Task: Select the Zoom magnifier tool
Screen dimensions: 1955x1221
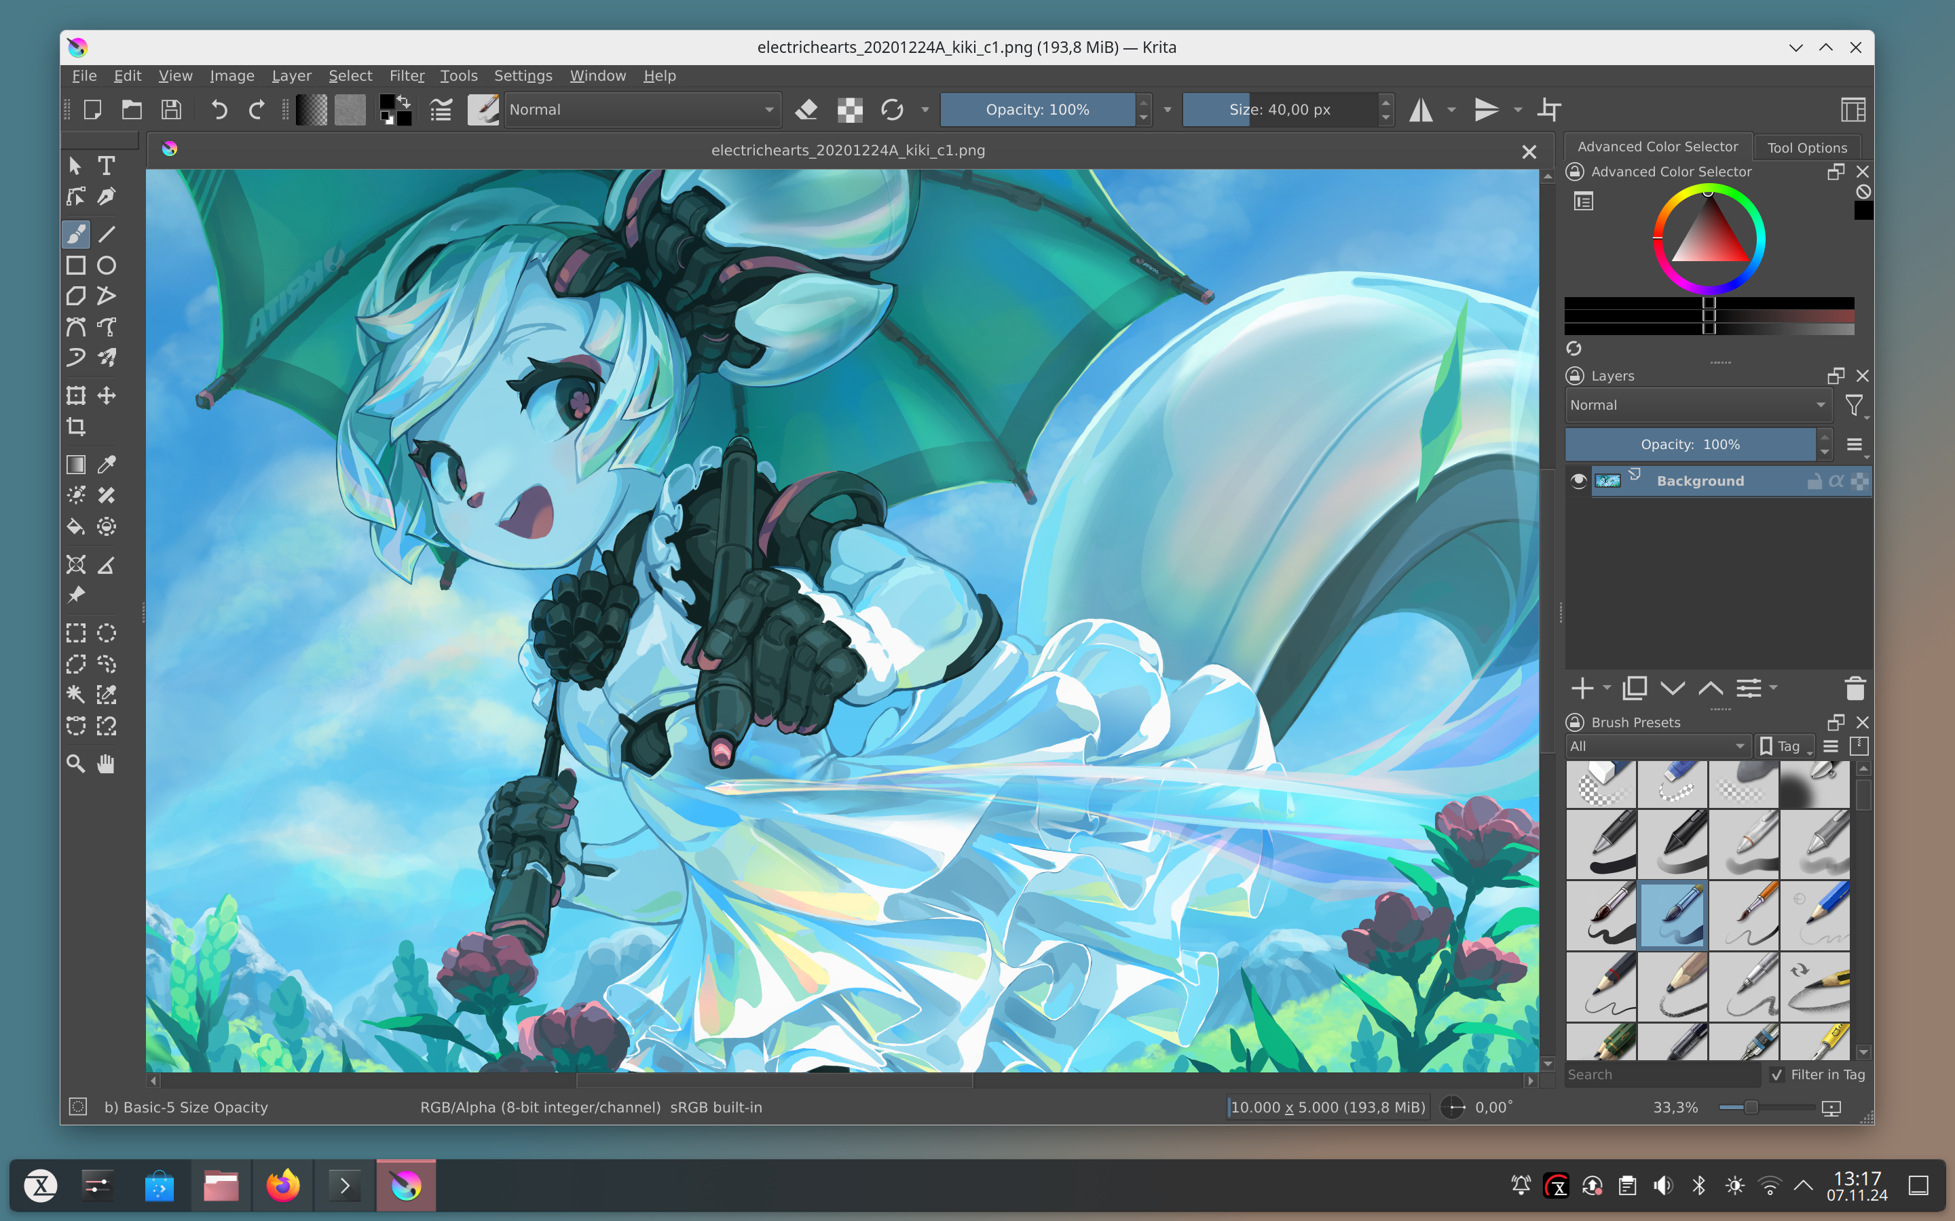Action: point(76,764)
